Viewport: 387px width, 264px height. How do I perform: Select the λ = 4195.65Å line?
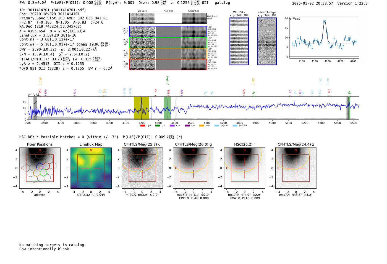[53, 31]
